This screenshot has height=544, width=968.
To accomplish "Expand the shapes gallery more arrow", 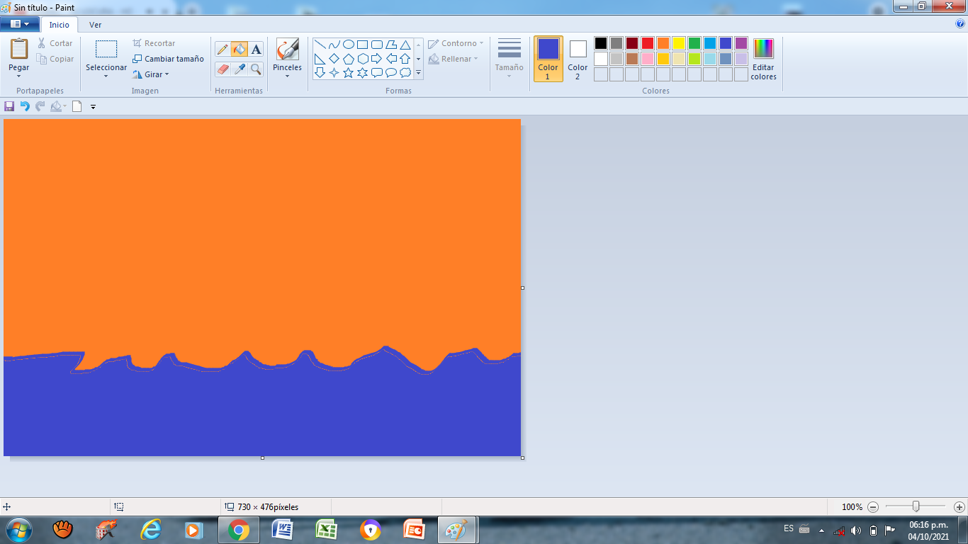I will tap(418, 72).
